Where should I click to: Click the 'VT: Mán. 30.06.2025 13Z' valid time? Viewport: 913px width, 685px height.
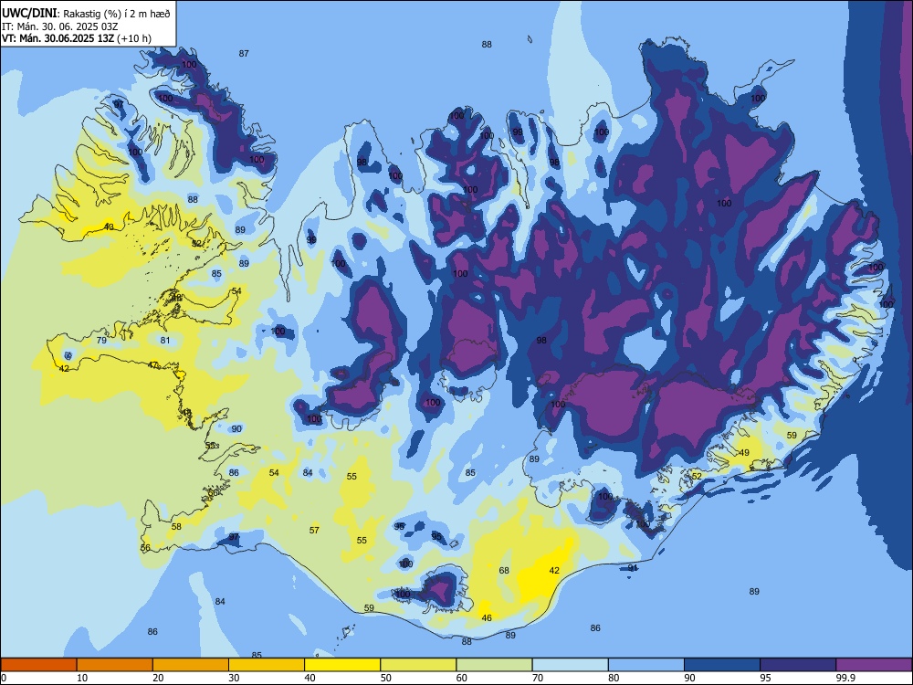click(58, 38)
